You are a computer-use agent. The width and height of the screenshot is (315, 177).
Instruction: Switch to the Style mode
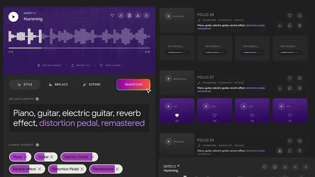[25, 84]
